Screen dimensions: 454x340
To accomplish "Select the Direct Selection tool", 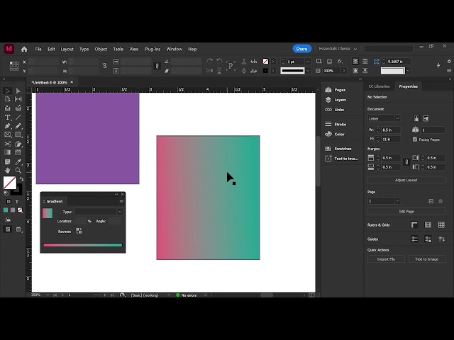I will click(x=18, y=91).
